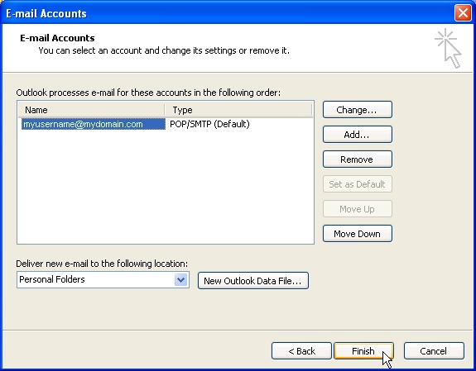Click the disabled Move Up button
Screen dimensions: 476x371
(358, 209)
